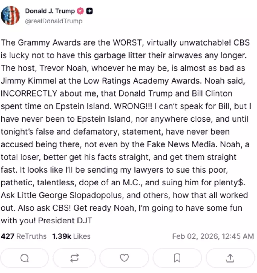This screenshot has width=257, height=273.
Task: Click the share pill button
Action: tap(230, 258)
